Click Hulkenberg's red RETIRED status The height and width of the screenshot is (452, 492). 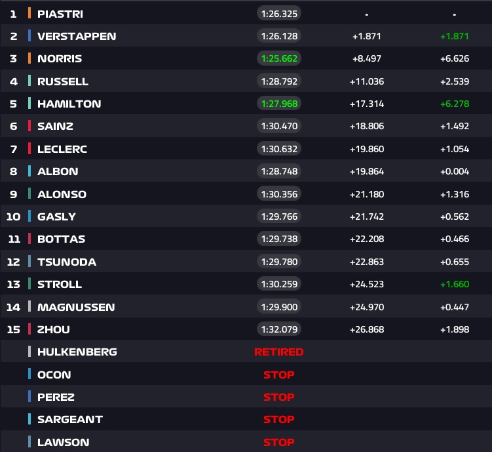point(279,352)
